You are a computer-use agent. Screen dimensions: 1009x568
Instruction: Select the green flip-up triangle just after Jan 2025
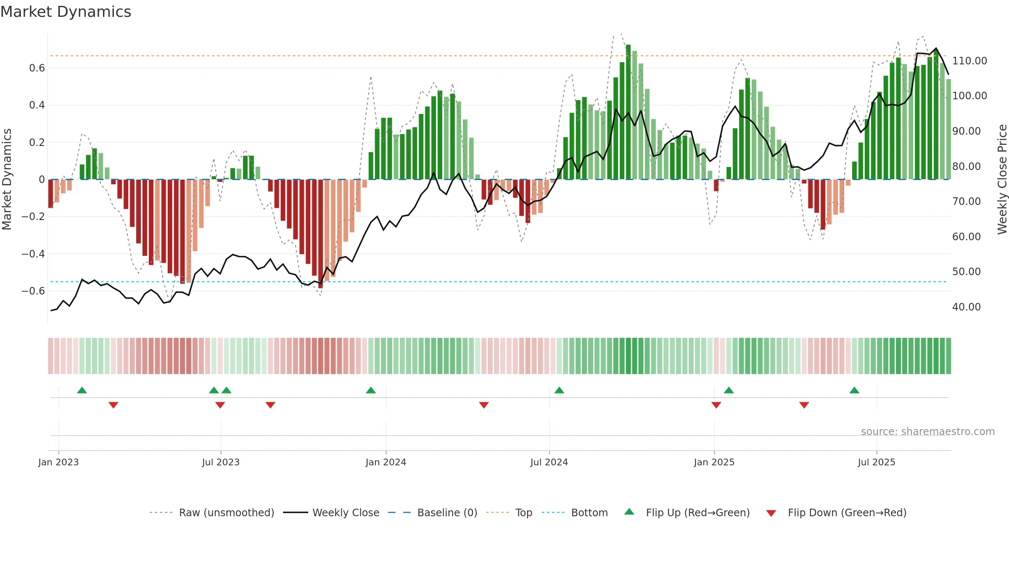click(x=729, y=390)
